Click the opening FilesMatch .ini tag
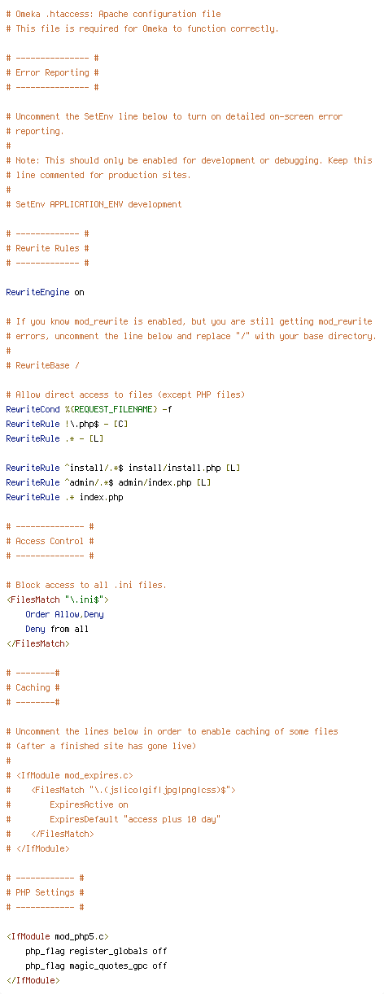The image size is (384, 994). click(x=57, y=599)
